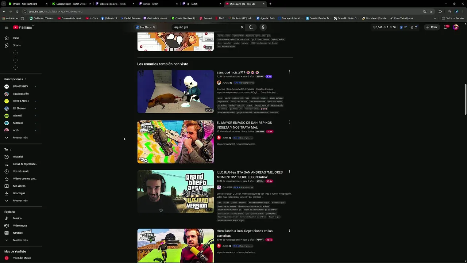Open Los filtros search filters
The image size is (467, 263).
[146, 27]
